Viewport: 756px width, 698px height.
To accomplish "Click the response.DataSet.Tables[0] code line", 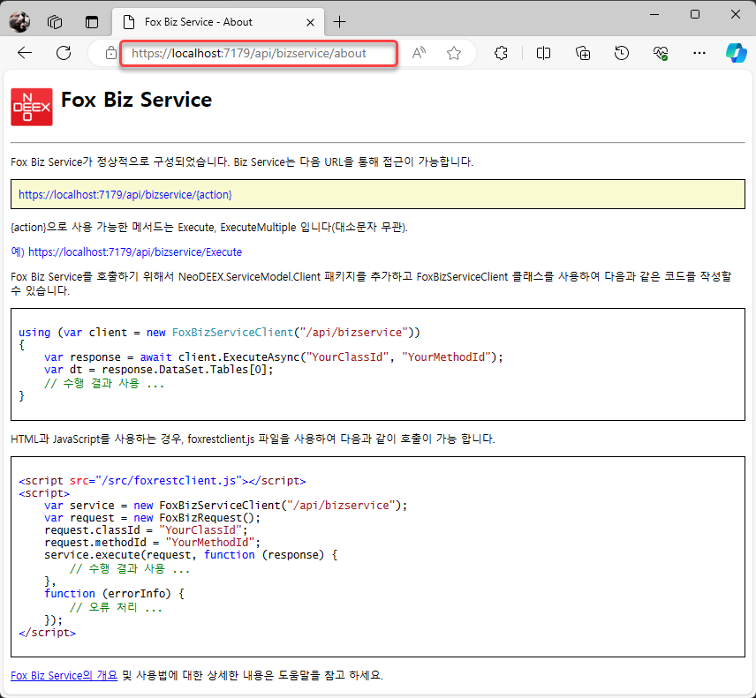I will (159, 370).
